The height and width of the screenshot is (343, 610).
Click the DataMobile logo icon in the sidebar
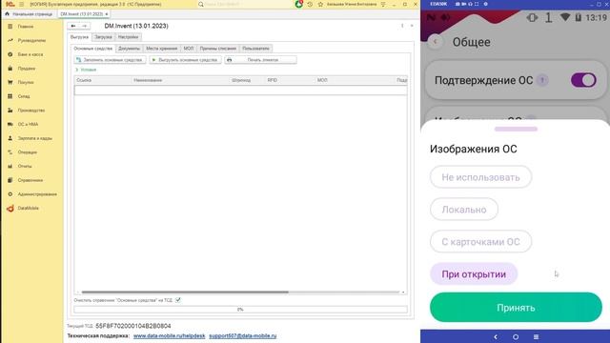10,209
